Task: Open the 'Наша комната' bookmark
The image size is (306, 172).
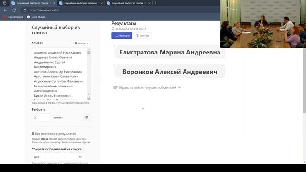Action: (x=13, y=17)
